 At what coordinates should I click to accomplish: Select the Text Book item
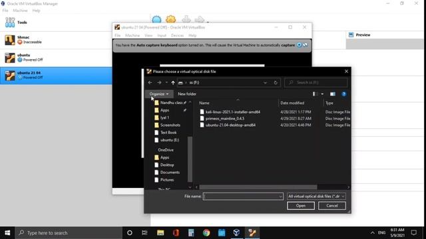pyautogui.click(x=168, y=133)
